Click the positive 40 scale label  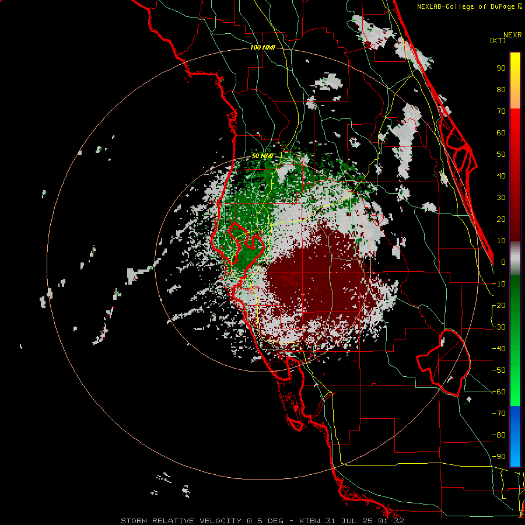(x=501, y=176)
